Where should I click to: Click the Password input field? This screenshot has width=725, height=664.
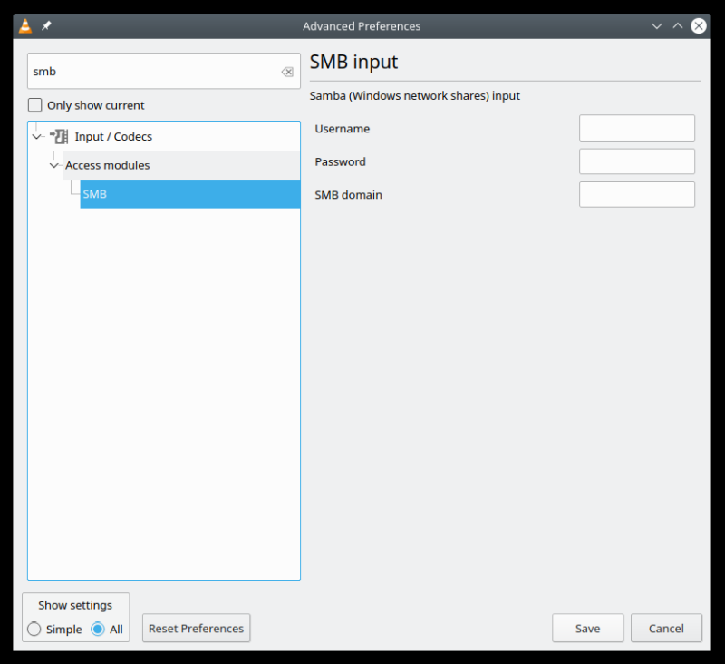(636, 161)
